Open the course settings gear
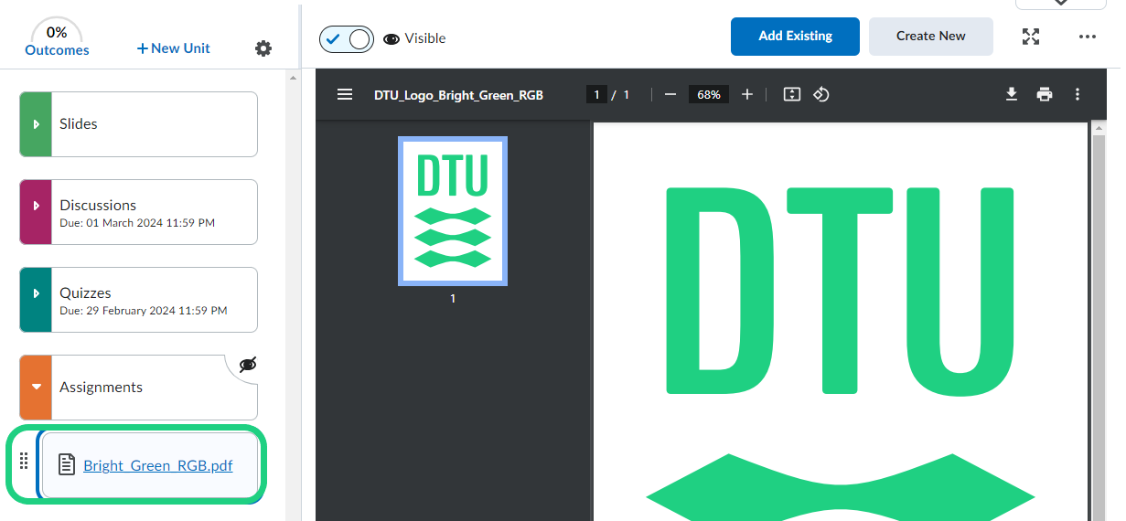 click(263, 48)
